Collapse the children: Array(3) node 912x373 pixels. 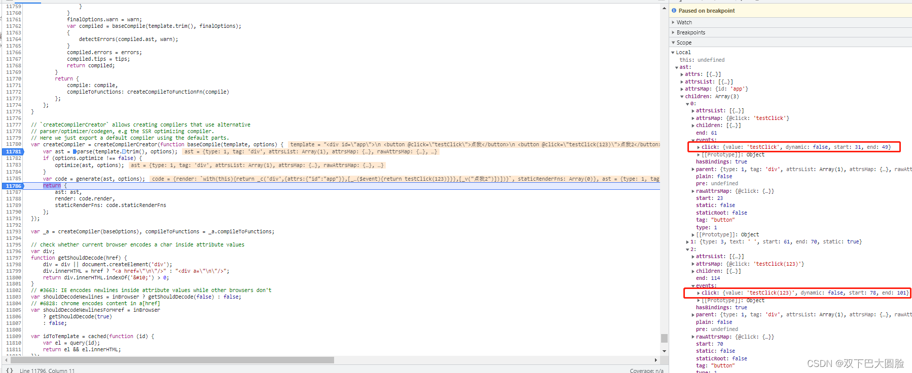click(682, 97)
